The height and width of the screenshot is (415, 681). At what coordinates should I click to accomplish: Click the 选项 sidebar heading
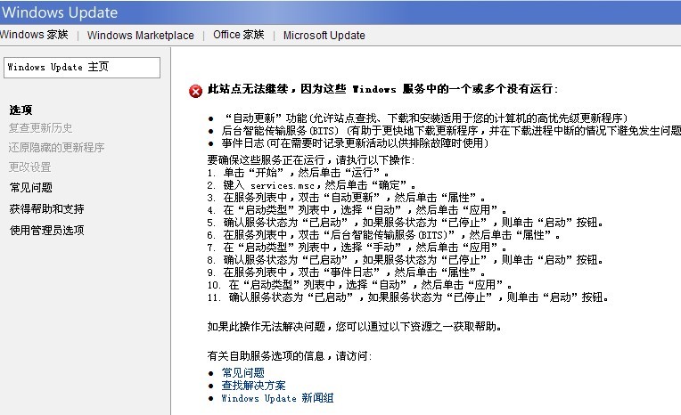point(21,110)
